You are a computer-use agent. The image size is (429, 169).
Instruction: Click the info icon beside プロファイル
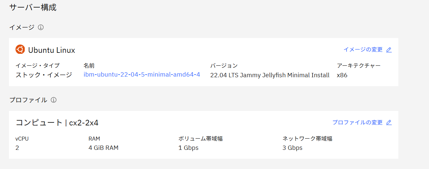click(x=54, y=100)
